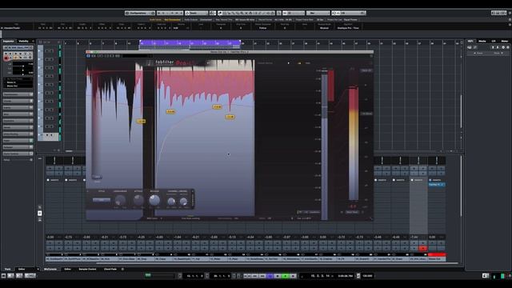The image size is (512, 288).
Task: Click Channel Linking Transients knob
Action: 171,202
